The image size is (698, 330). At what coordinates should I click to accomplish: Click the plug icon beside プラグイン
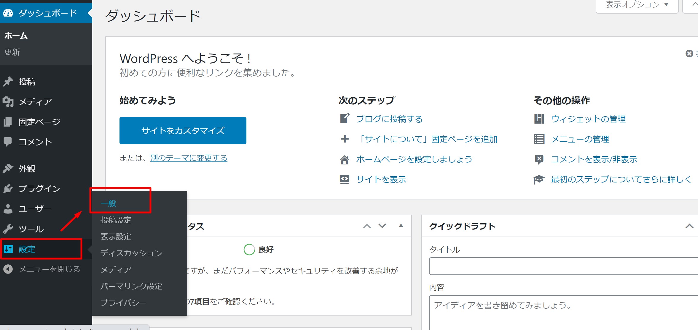[x=8, y=189]
